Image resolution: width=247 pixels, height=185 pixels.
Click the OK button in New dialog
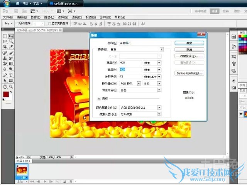click(189, 43)
